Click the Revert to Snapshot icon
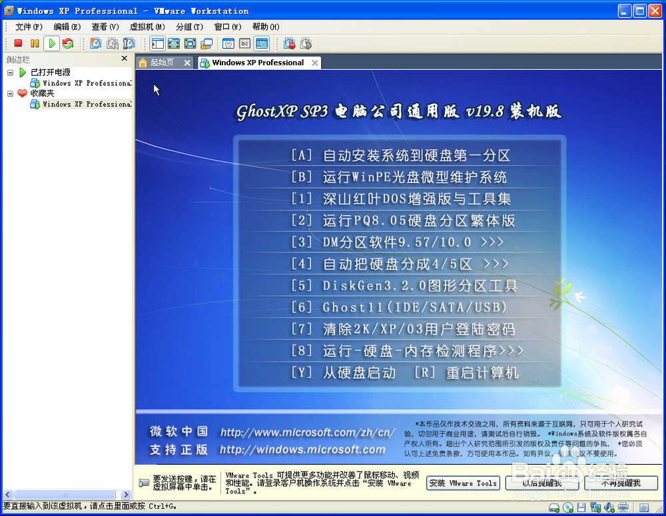 [113, 43]
